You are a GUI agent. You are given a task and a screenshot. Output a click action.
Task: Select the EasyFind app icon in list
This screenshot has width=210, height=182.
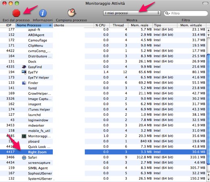click(x=24, y=67)
